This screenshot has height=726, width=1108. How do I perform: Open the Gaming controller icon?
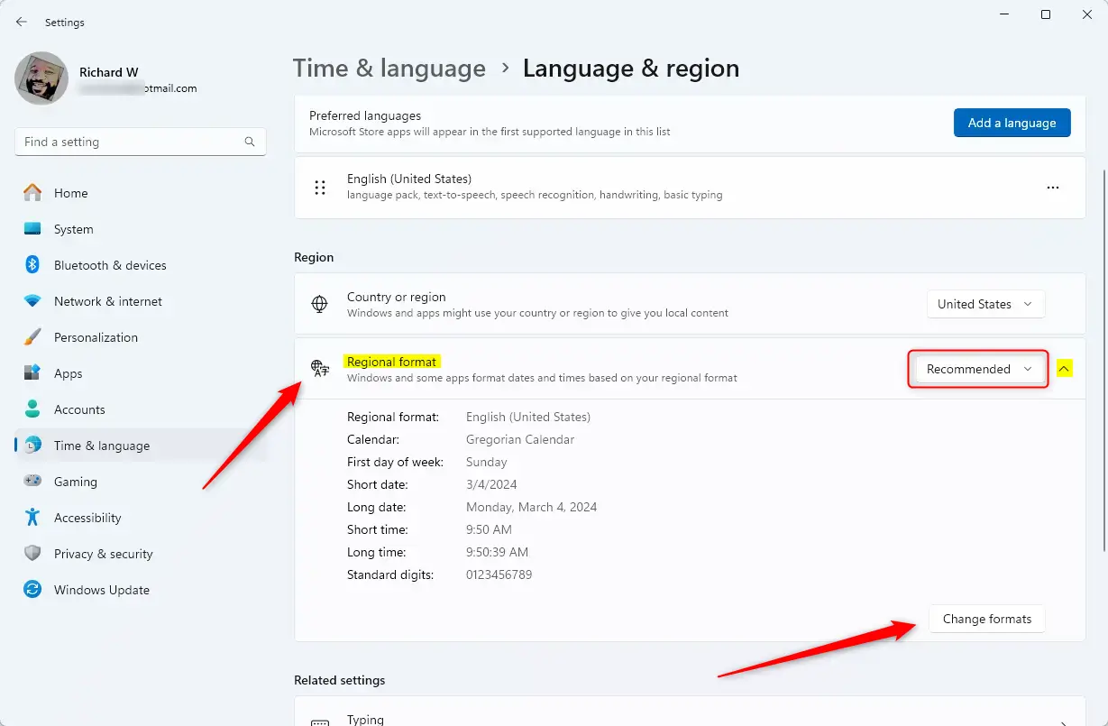pos(32,482)
